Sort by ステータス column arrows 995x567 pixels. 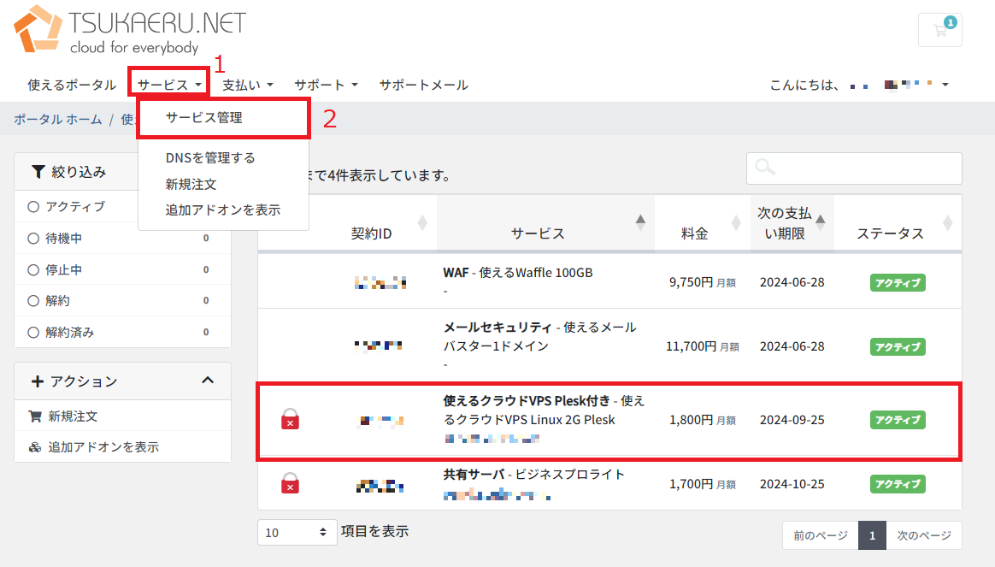coord(948,223)
